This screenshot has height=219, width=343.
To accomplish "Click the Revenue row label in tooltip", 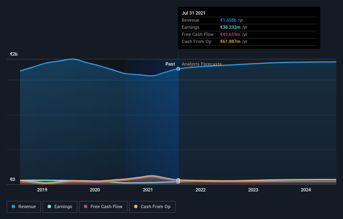I will tap(191, 20).
